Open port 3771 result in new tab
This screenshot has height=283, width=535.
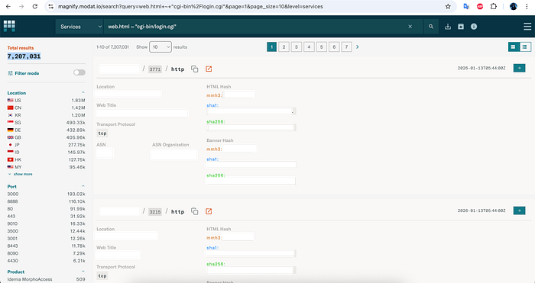pos(209,69)
